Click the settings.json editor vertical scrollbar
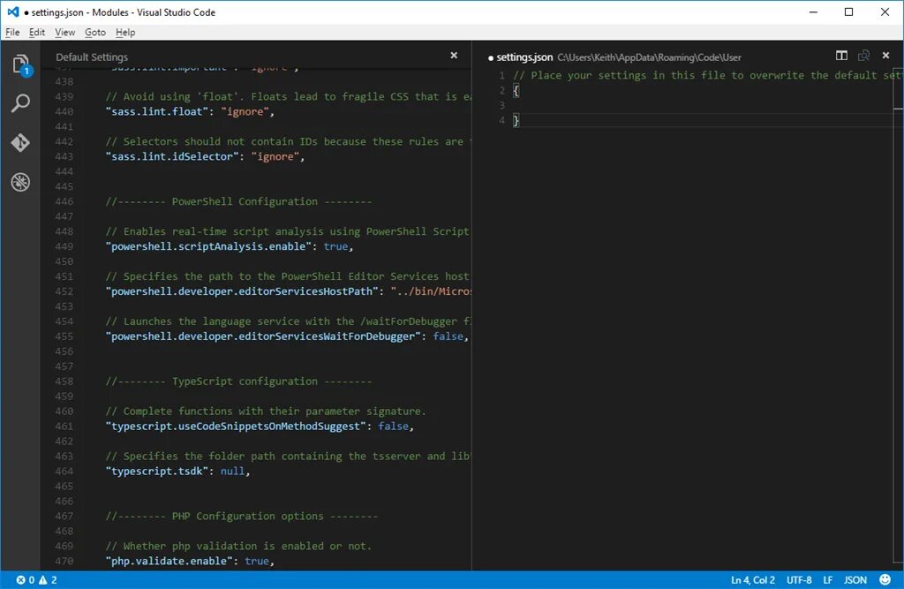Screen dimensions: 904x589 tap(899, 314)
